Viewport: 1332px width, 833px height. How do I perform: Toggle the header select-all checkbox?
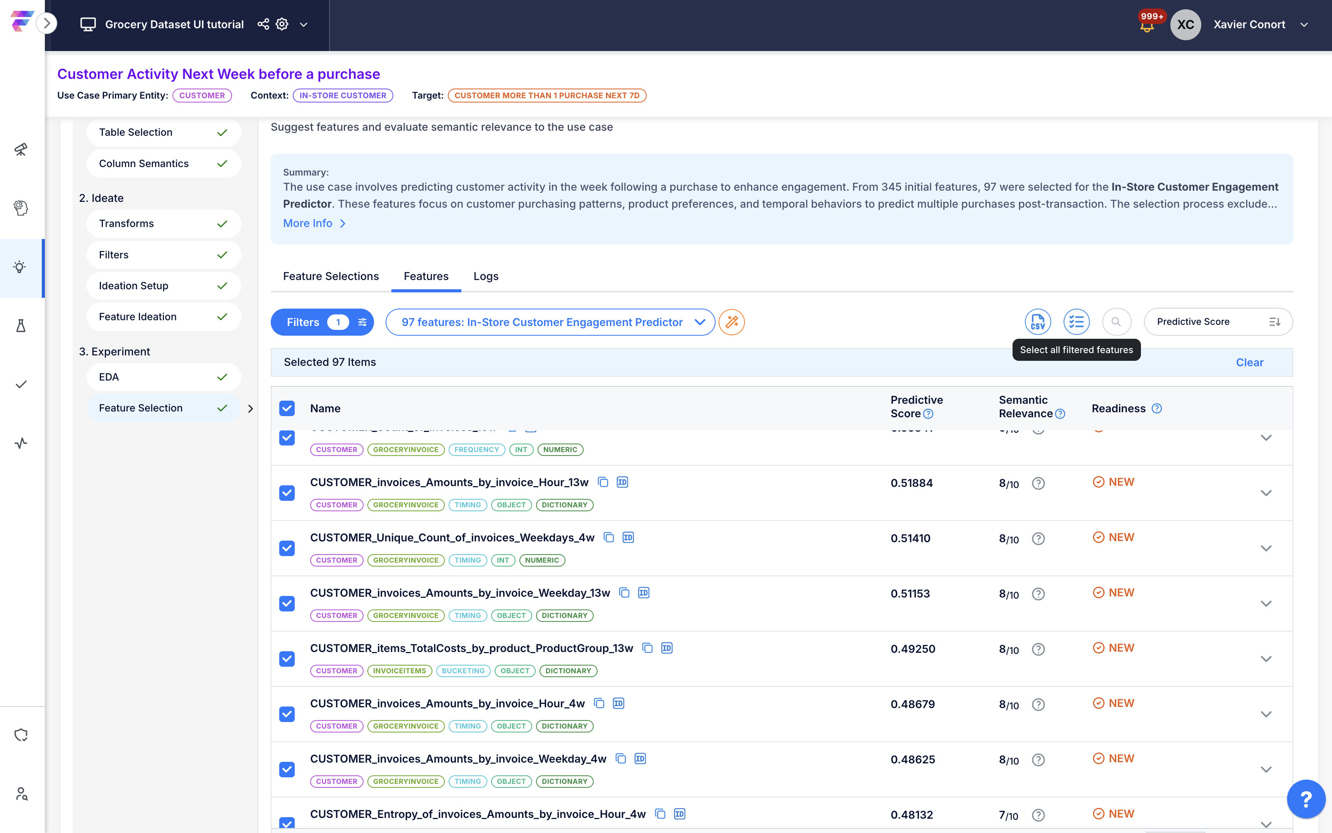click(x=287, y=408)
